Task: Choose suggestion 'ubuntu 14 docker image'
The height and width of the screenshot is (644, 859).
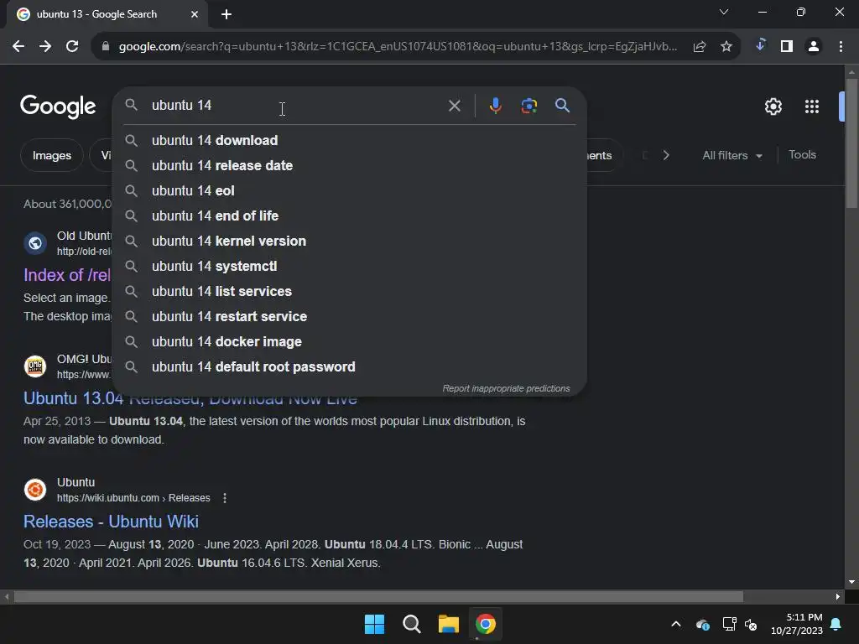Action: (x=349, y=342)
